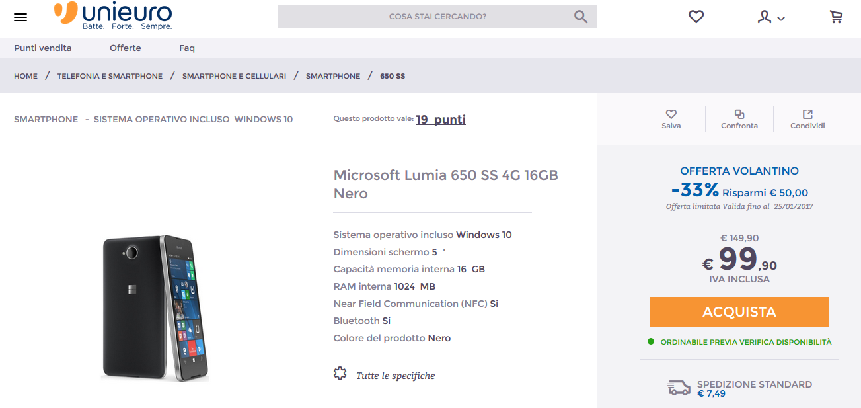
Task: Open 'Tutte le specifiche' link
Action: (x=395, y=376)
